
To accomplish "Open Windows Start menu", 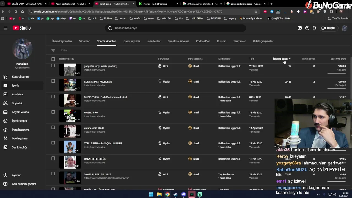I will pyautogui.click(x=151, y=194).
